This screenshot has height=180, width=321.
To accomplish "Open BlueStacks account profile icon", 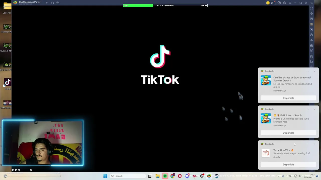I will (x=279, y=3).
